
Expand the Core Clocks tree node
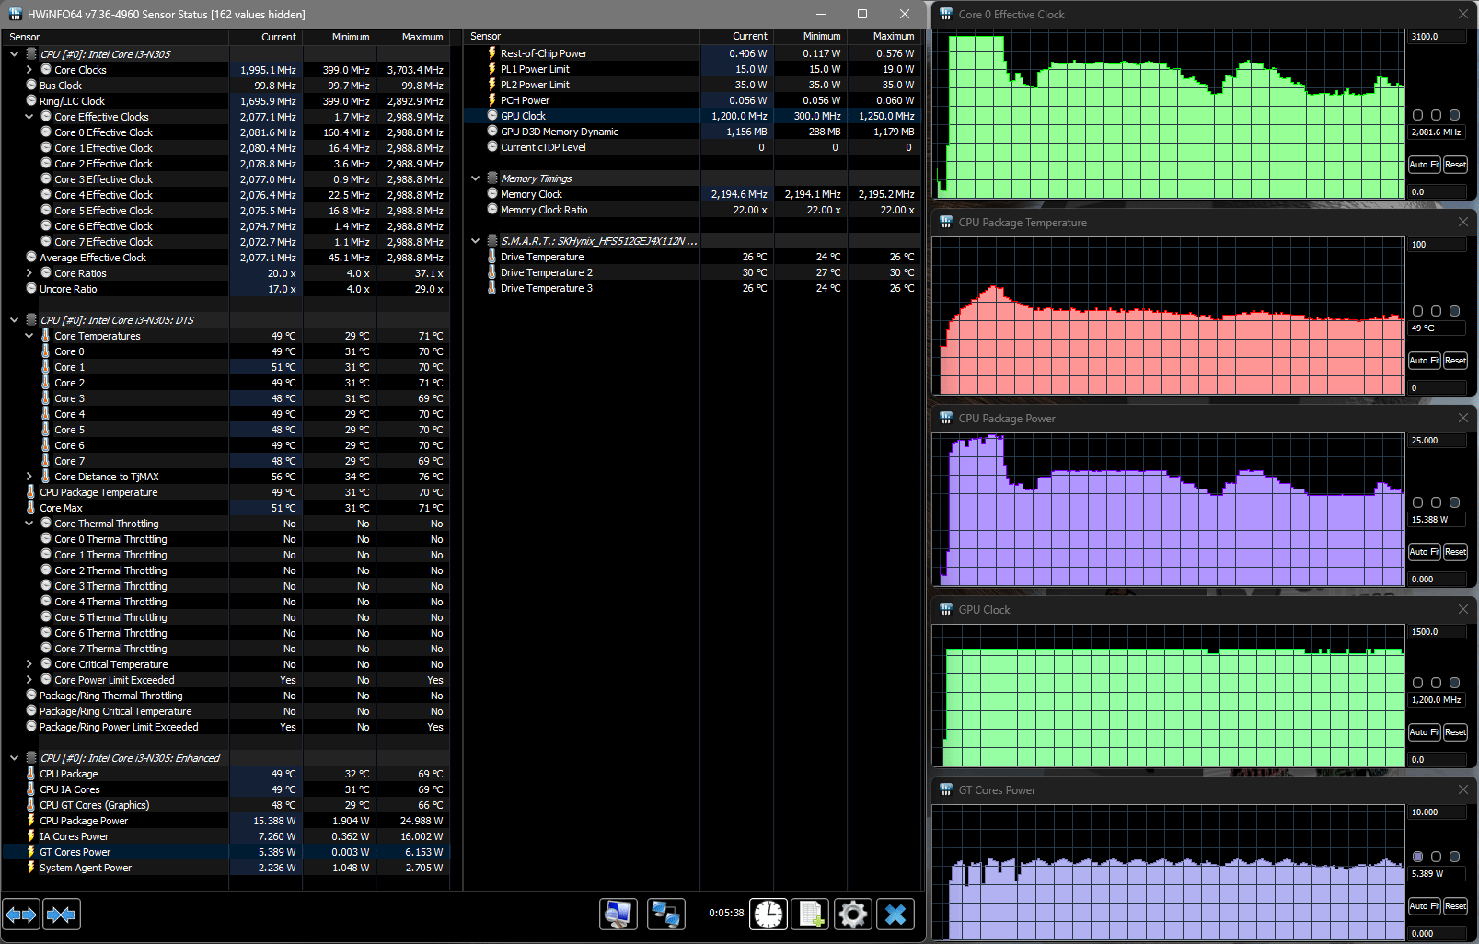coord(29,70)
